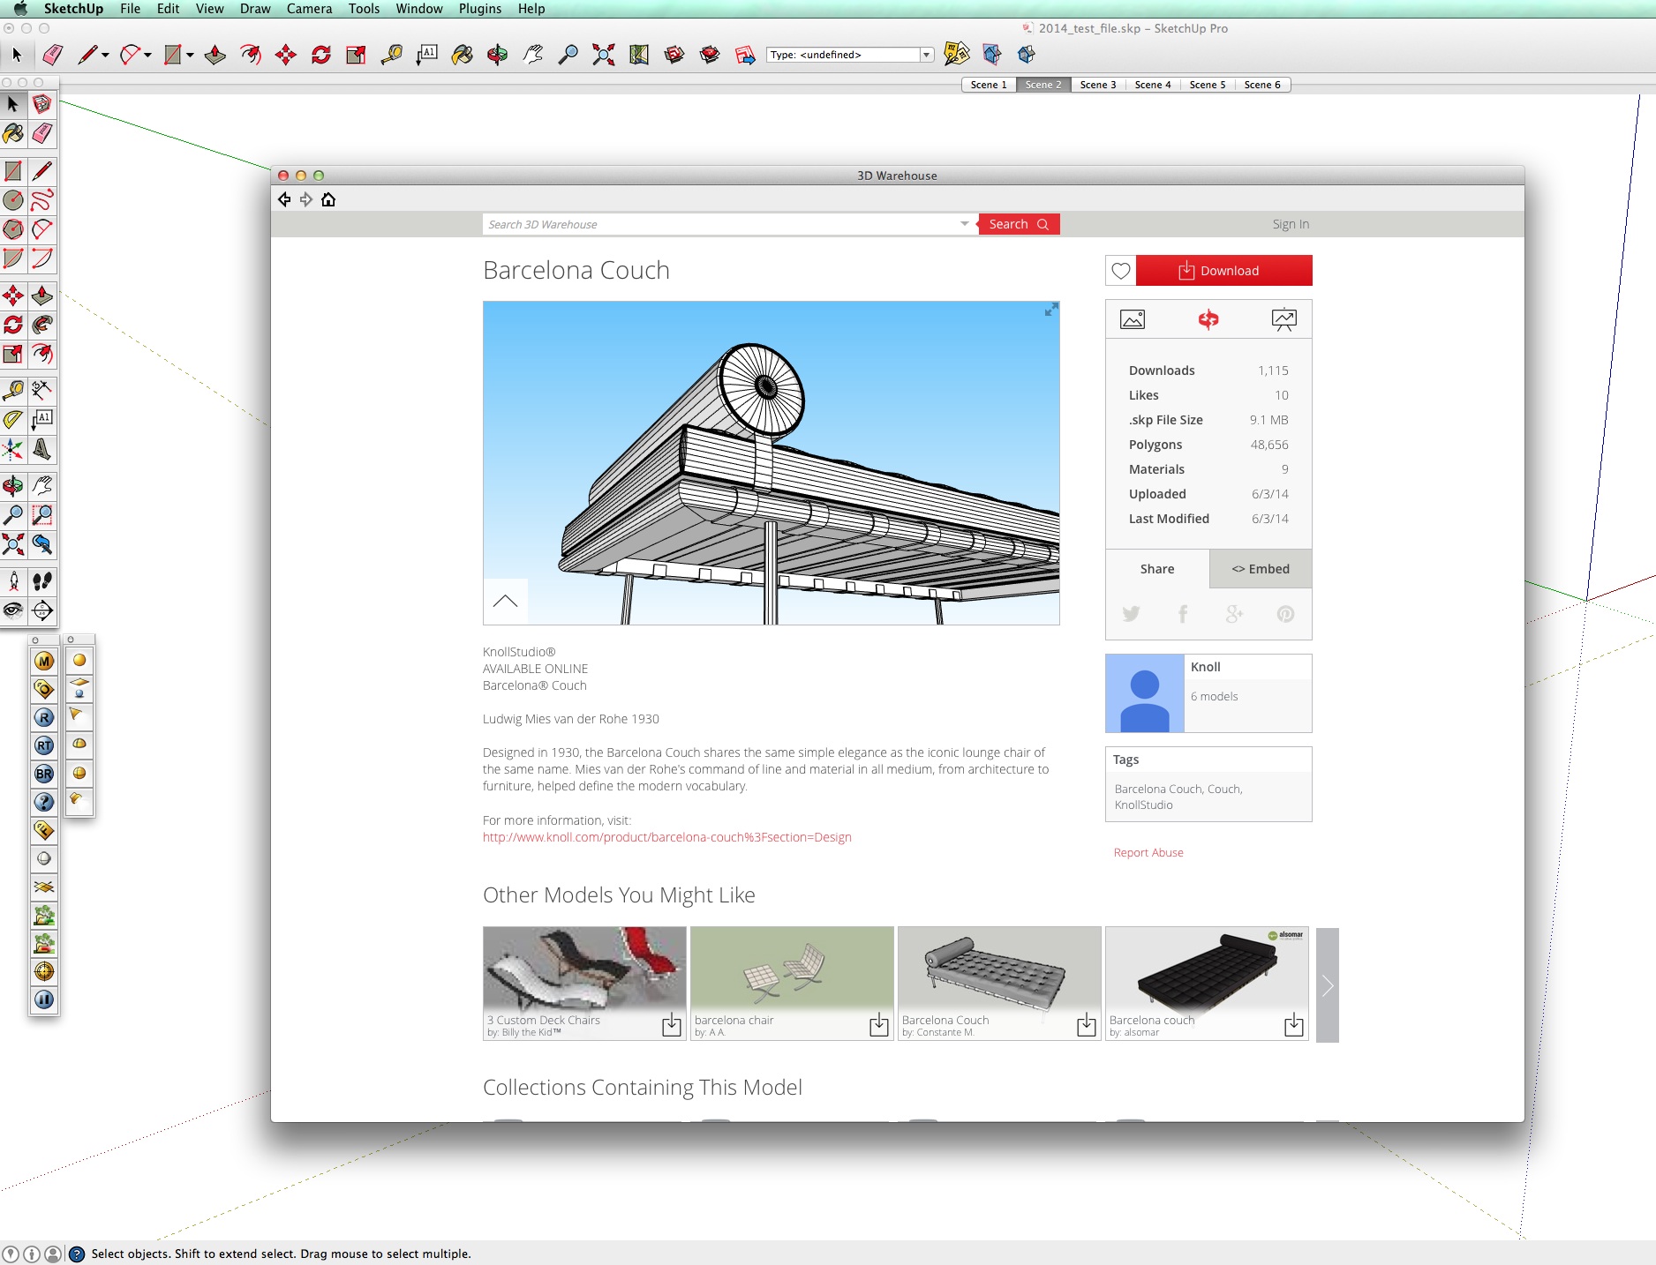This screenshot has width=1656, height=1265.
Task: Download the Barcelona Couch model
Action: [1224, 271]
